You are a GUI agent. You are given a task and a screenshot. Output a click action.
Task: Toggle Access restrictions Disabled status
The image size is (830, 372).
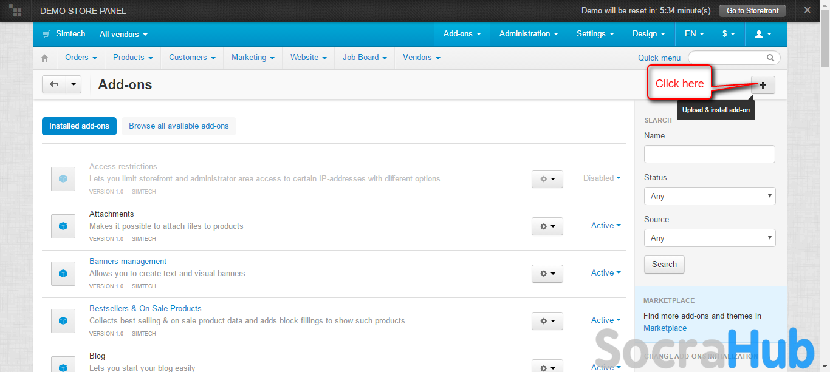point(602,178)
